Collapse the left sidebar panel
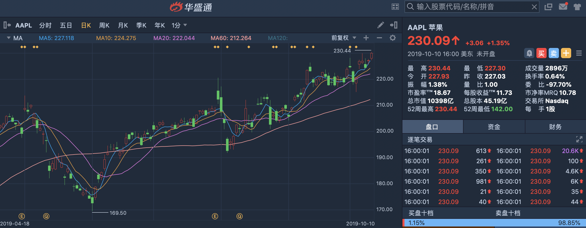Screen dimensions: 586x228 (x=7, y=25)
